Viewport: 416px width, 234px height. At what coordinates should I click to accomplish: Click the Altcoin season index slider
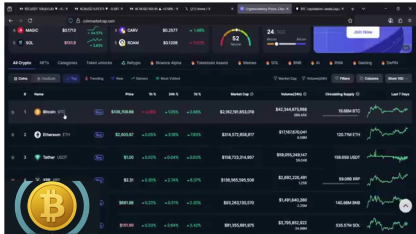(286, 44)
